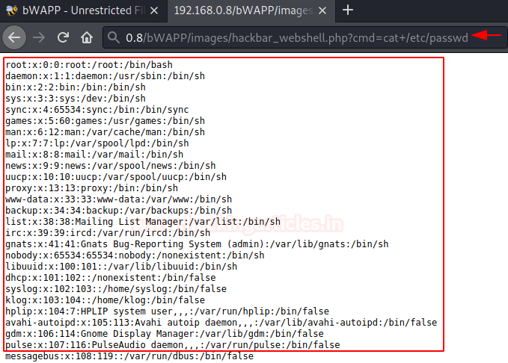This screenshot has height=363, width=508.
Task: Click the sync:x:4:65534 line
Action: tap(97, 110)
